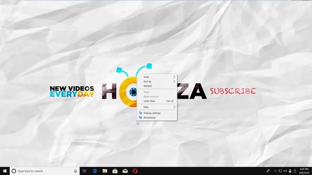312x175 pixels.
Task: Open File Explorer from the taskbar
Action: click(105, 171)
